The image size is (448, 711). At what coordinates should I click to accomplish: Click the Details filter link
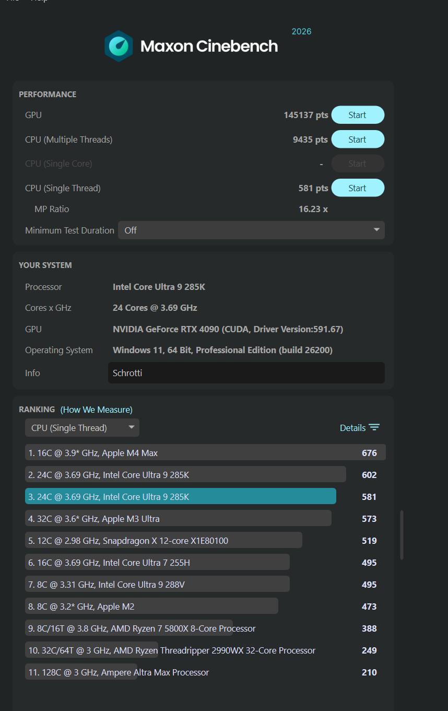[359, 428]
